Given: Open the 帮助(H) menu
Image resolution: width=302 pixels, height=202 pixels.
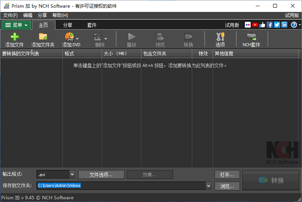Looking at the screenshot, I should (x=60, y=15).
